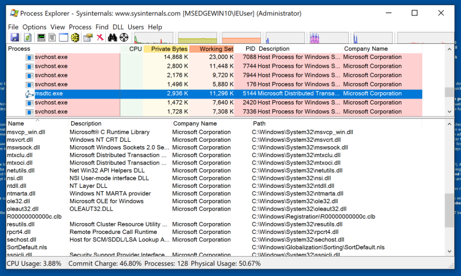Image resolution: width=461 pixels, height=276 pixels.
Task: Open the DLL menu
Action: 118,27
